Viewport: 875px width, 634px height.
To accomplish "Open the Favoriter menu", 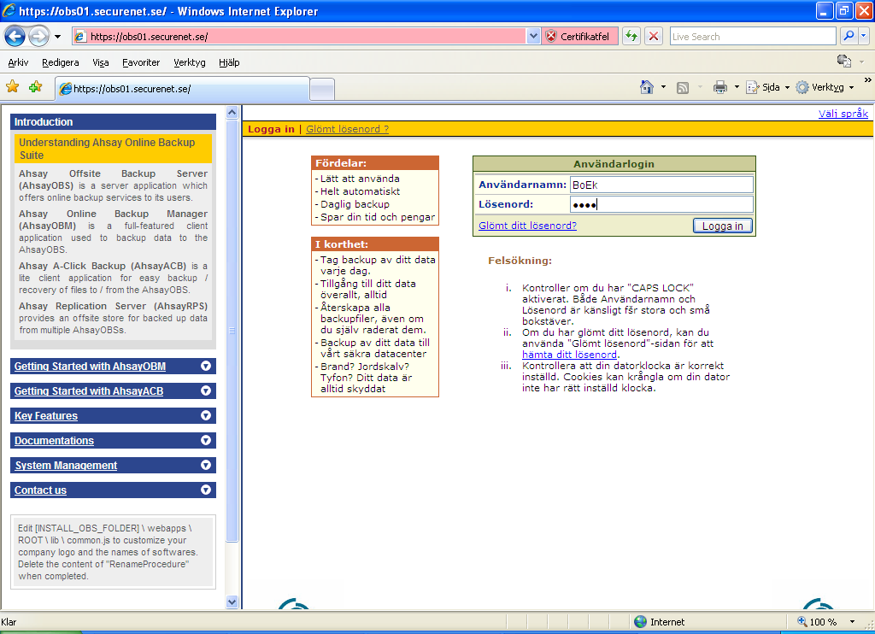I will pos(141,62).
